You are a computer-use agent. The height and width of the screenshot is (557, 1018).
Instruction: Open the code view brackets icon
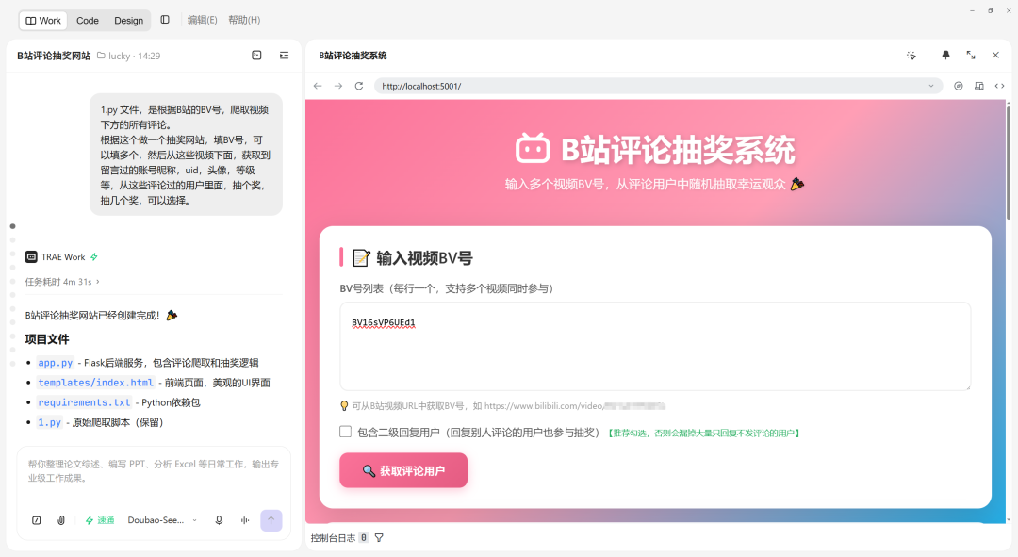pos(999,86)
